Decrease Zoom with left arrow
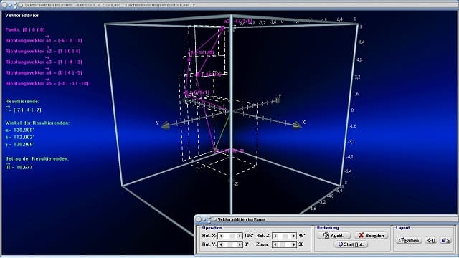 tap(275, 244)
